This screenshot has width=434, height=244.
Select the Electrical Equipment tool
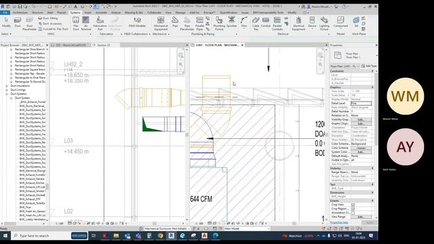click(x=298, y=23)
